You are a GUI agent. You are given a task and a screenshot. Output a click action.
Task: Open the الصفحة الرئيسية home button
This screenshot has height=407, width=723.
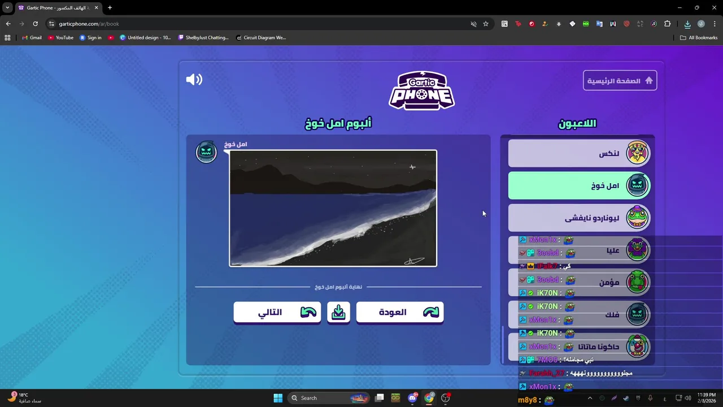point(620,81)
